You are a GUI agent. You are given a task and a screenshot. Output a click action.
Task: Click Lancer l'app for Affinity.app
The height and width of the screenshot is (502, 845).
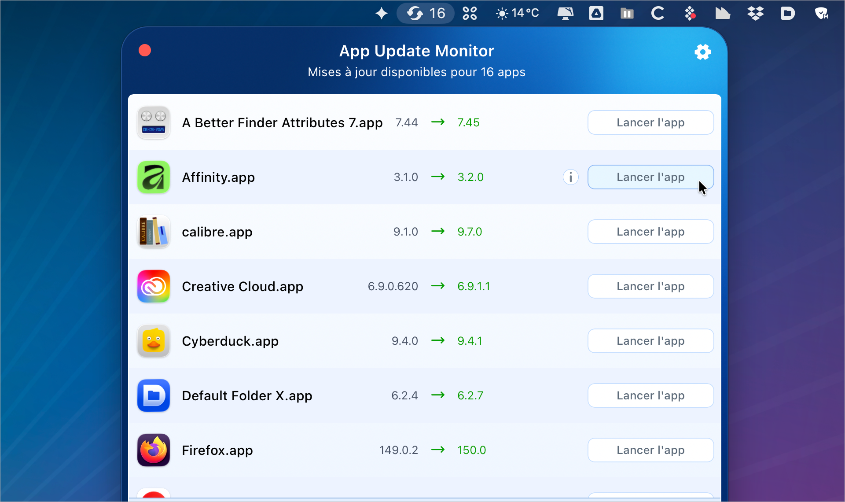tap(650, 177)
